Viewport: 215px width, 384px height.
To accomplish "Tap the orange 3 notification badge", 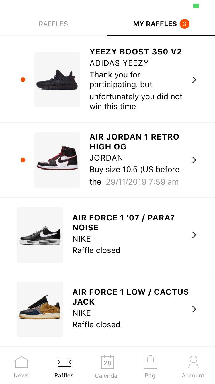I will 185,24.
